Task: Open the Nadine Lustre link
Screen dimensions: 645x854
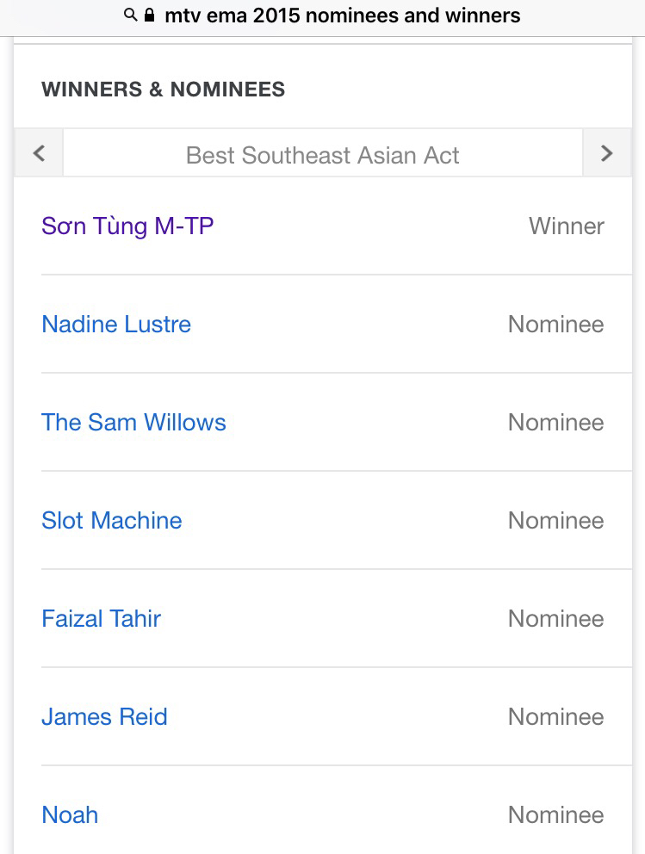Action: click(x=116, y=325)
